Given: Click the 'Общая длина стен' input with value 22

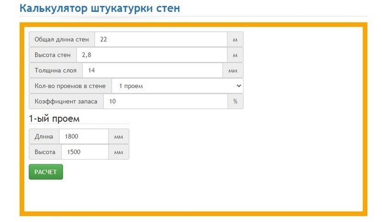Looking at the screenshot, I should tap(161, 39).
